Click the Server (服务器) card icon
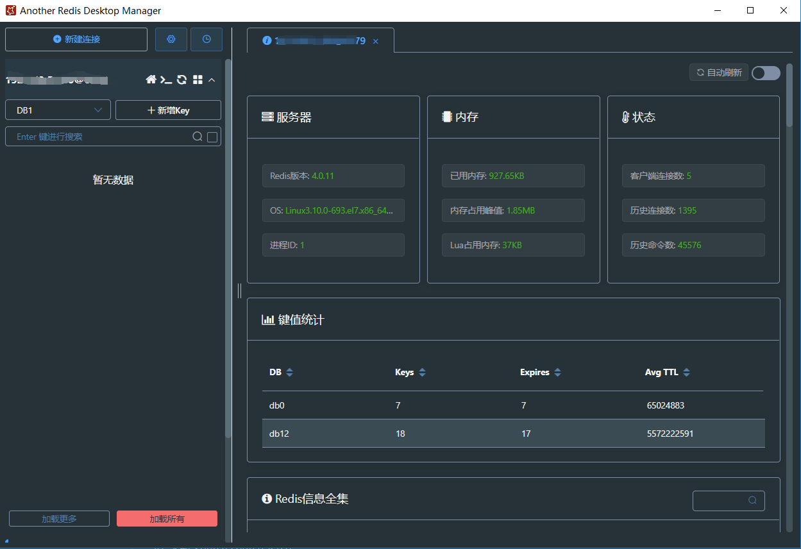 [x=268, y=117]
